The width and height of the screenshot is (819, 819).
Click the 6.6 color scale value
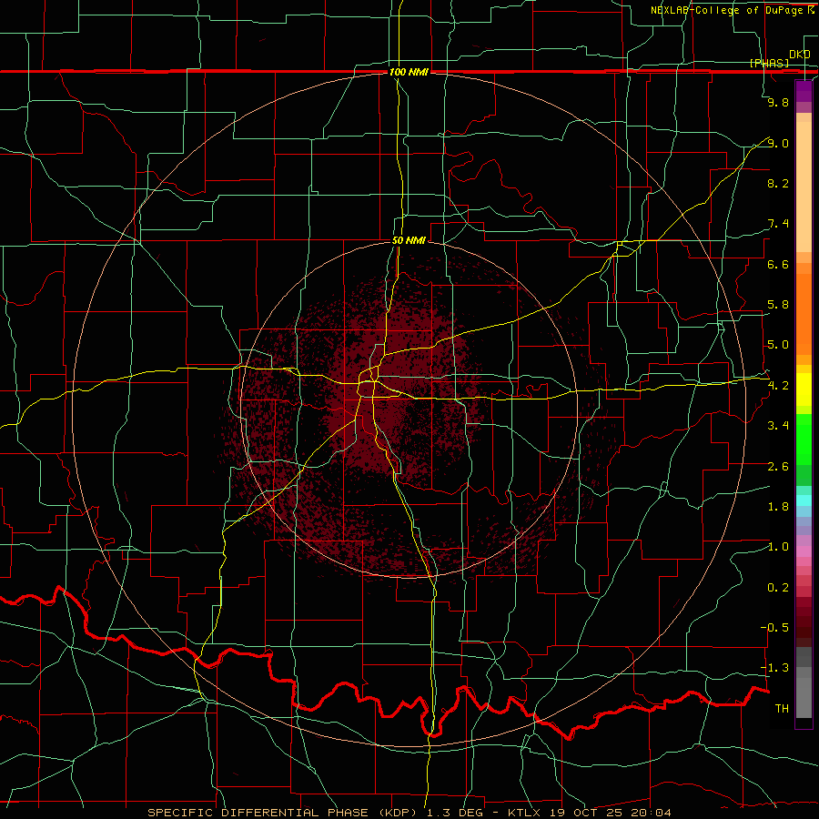click(778, 264)
